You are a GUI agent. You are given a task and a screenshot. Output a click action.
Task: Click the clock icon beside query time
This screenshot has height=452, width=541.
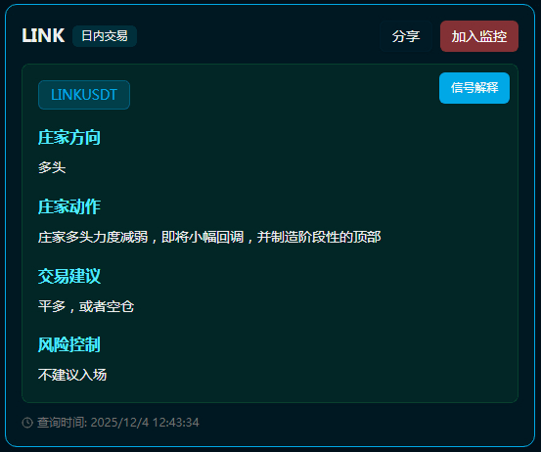click(27, 423)
